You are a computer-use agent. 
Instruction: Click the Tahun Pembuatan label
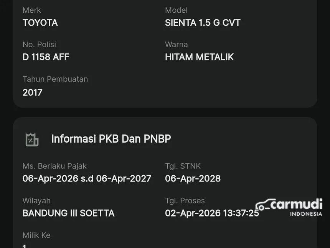pos(55,79)
